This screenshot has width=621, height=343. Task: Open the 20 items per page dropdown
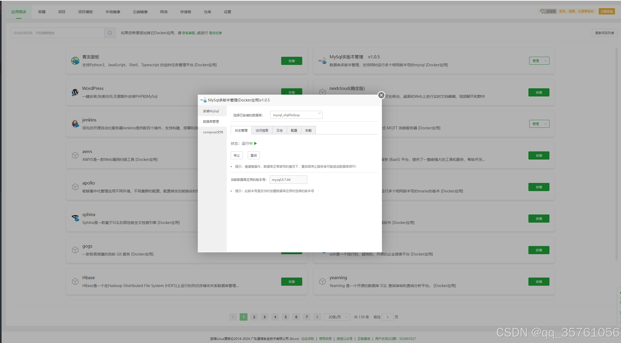tap(337, 317)
